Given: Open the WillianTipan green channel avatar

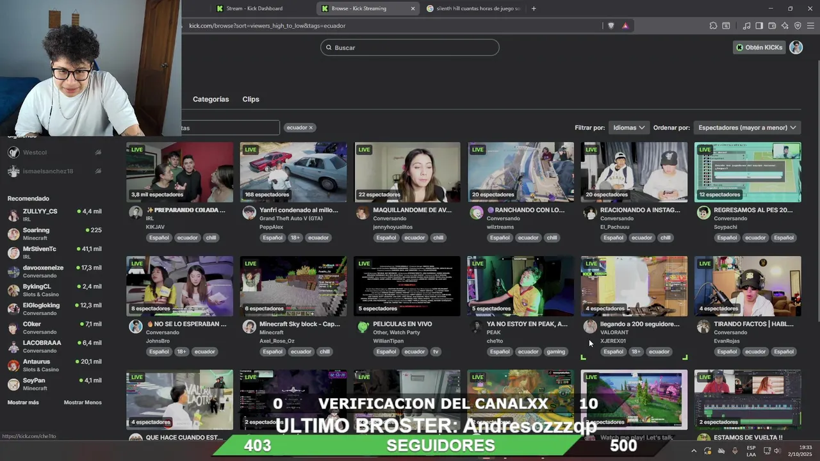Looking at the screenshot, I should (x=363, y=327).
